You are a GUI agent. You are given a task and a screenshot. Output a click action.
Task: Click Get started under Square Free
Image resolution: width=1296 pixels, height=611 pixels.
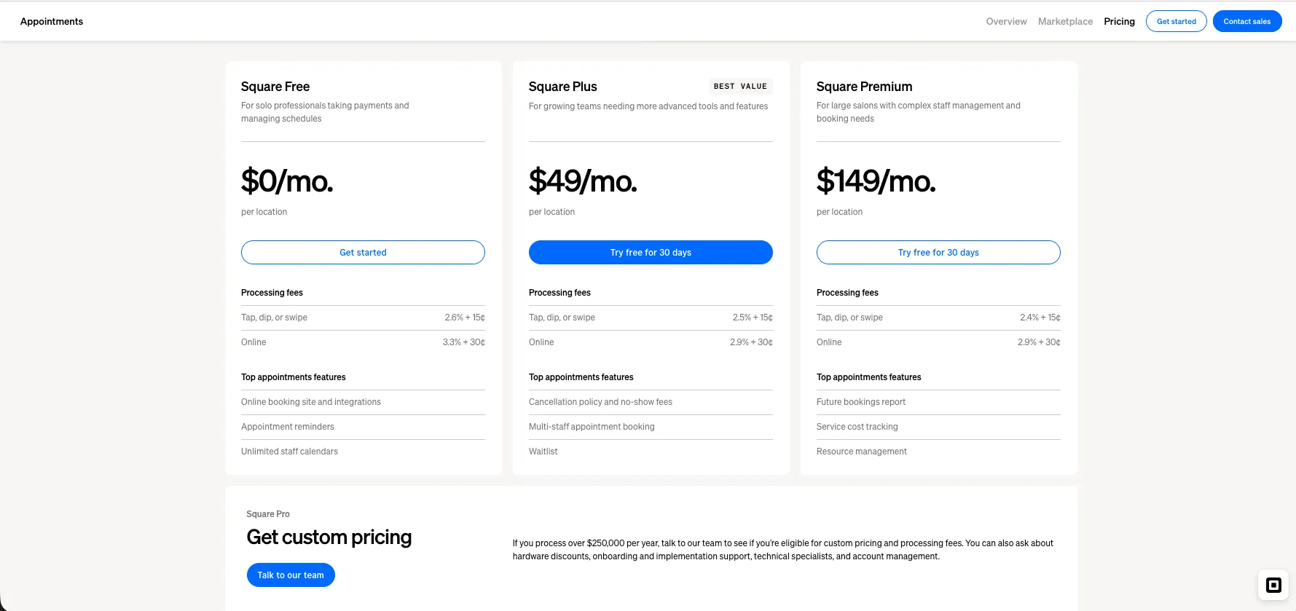363,253
